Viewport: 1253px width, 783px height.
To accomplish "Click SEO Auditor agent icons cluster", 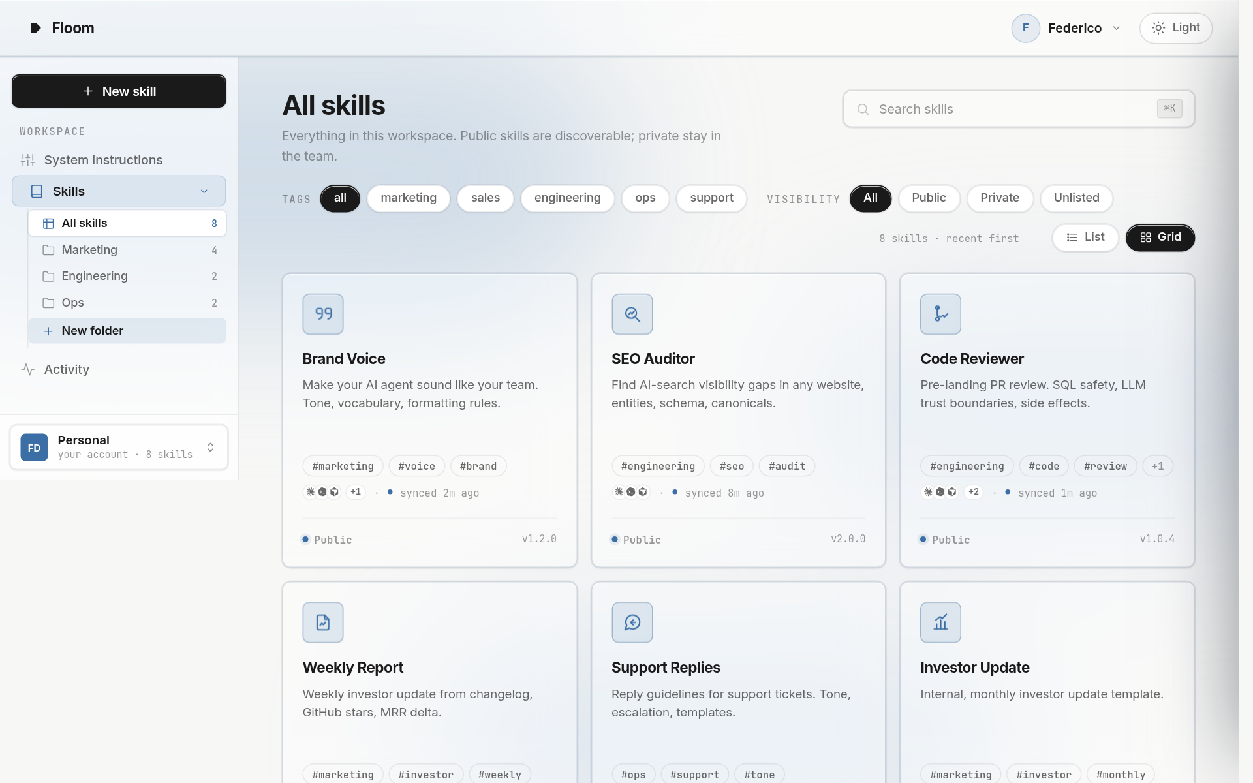I will (631, 492).
